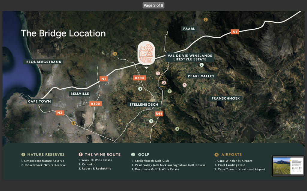Click the Franschhoek place label
Image resolution: width=307 pixels, height=191 pixels.
point(226,98)
